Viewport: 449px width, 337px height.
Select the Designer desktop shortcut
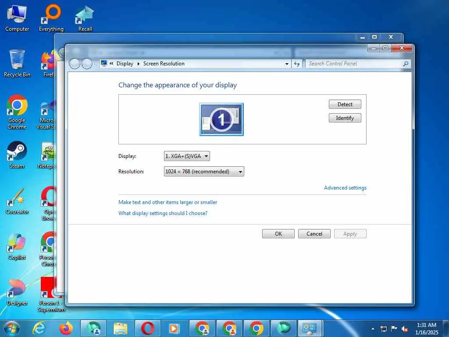point(17,292)
